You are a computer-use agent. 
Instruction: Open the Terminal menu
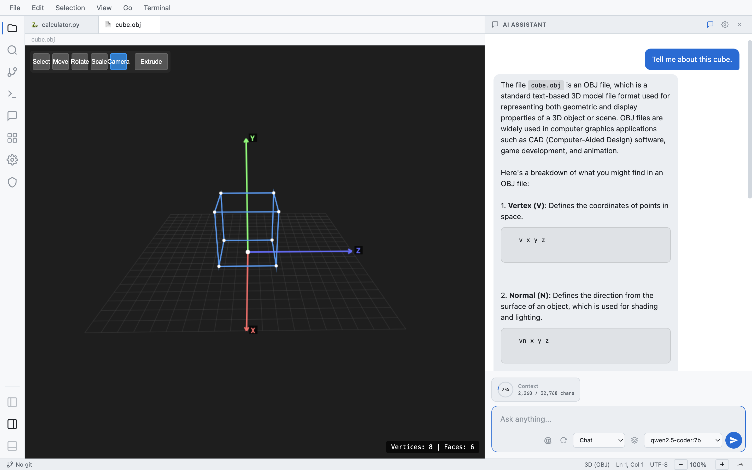(x=157, y=8)
